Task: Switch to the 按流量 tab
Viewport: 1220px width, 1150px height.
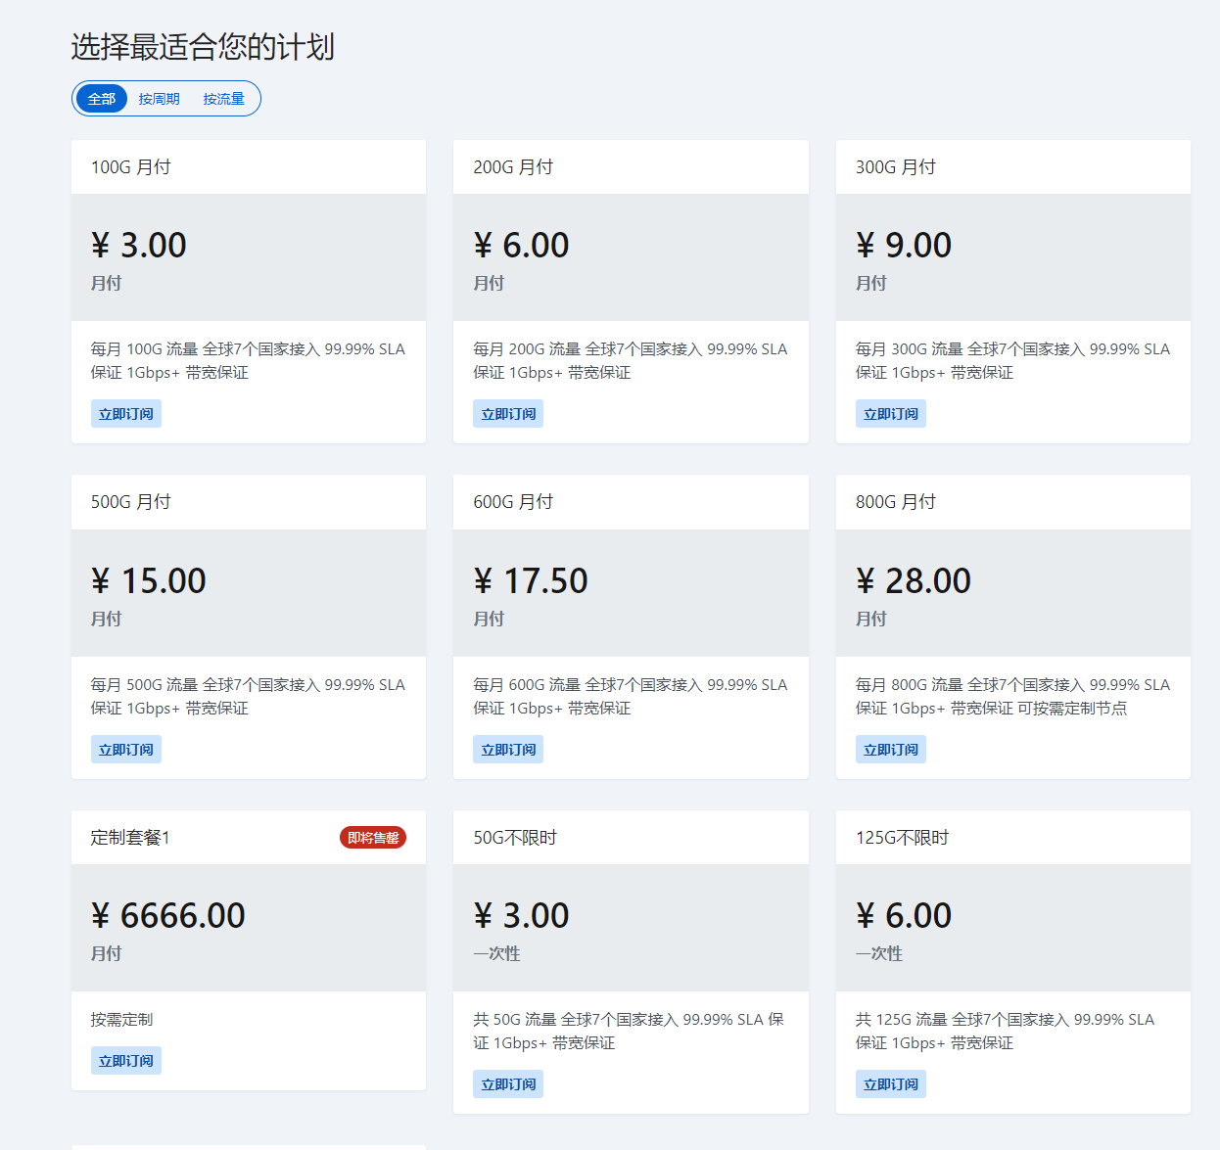Action: (x=224, y=99)
